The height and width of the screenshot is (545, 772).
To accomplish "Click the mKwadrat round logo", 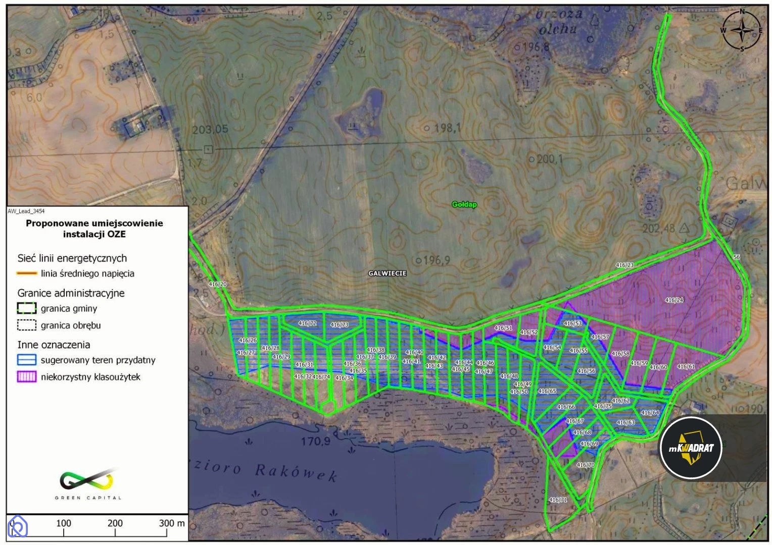I will pos(691,448).
